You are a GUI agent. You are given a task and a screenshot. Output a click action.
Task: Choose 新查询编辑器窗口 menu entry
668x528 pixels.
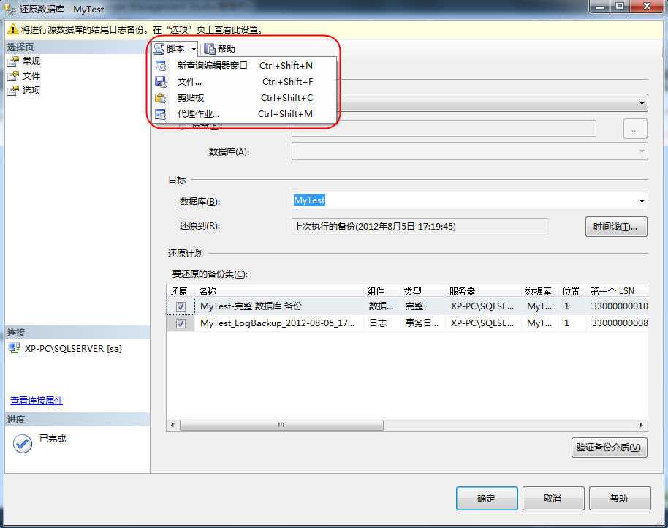(x=245, y=65)
